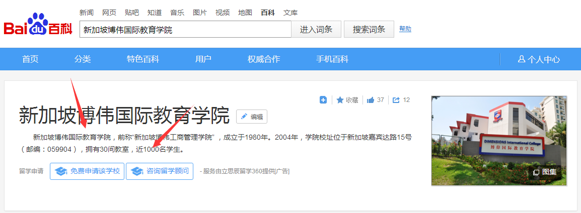Open the 文库 link in top navigation
The image size is (581, 213).
[290, 13]
